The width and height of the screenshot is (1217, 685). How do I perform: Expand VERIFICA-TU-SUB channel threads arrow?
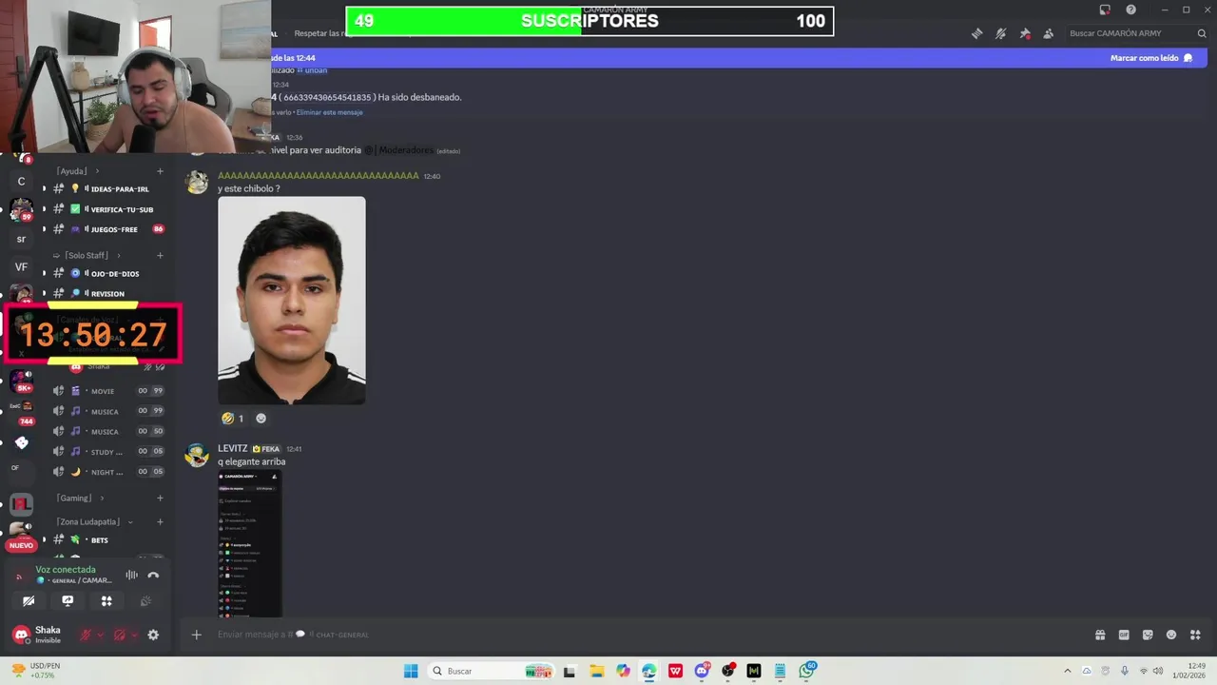(44, 209)
